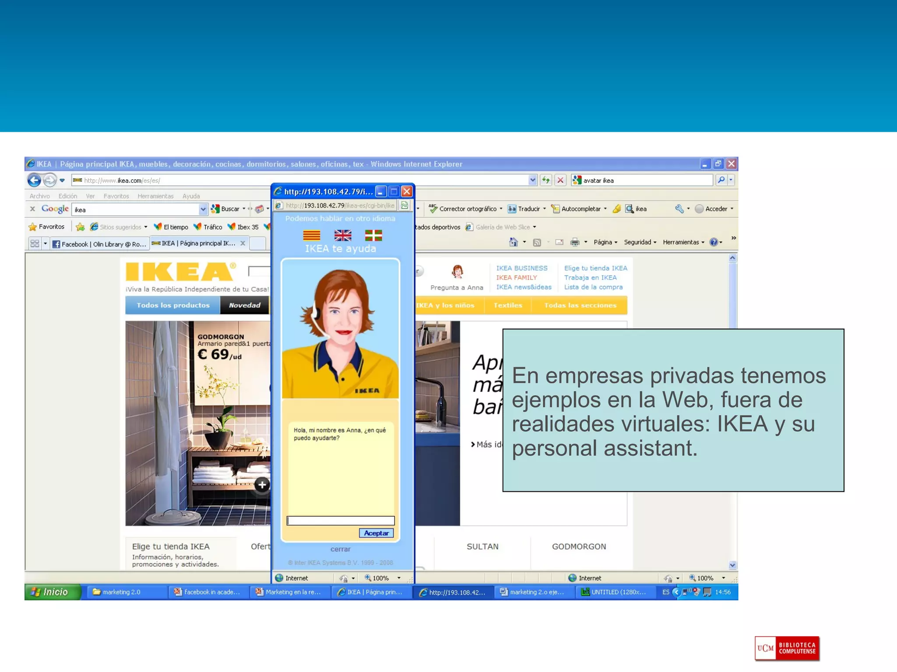Image resolution: width=897 pixels, height=672 pixels.
Task: Select the Catalan flag in Anna popup
Action: click(x=311, y=235)
